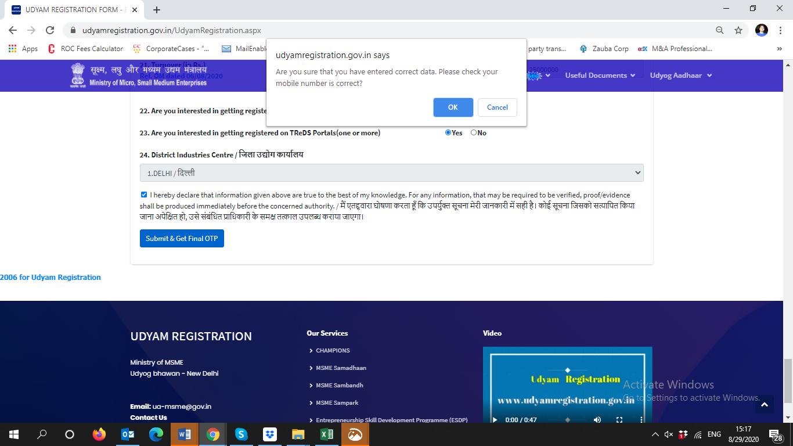
Task: Launch Skype from the taskbar
Action: (x=241, y=434)
